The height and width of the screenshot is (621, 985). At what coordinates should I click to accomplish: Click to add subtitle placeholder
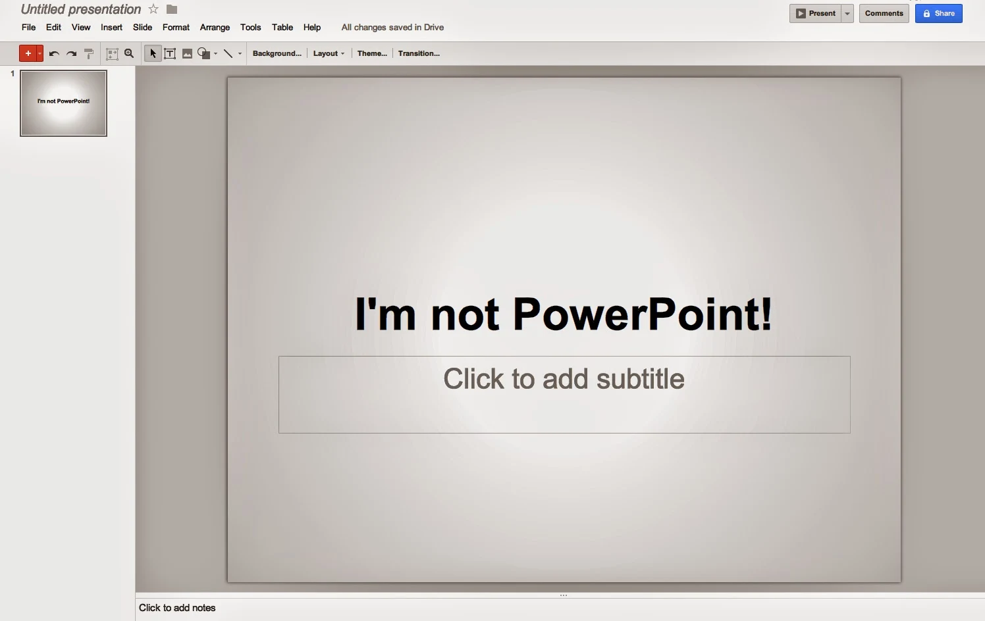tap(564, 395)
